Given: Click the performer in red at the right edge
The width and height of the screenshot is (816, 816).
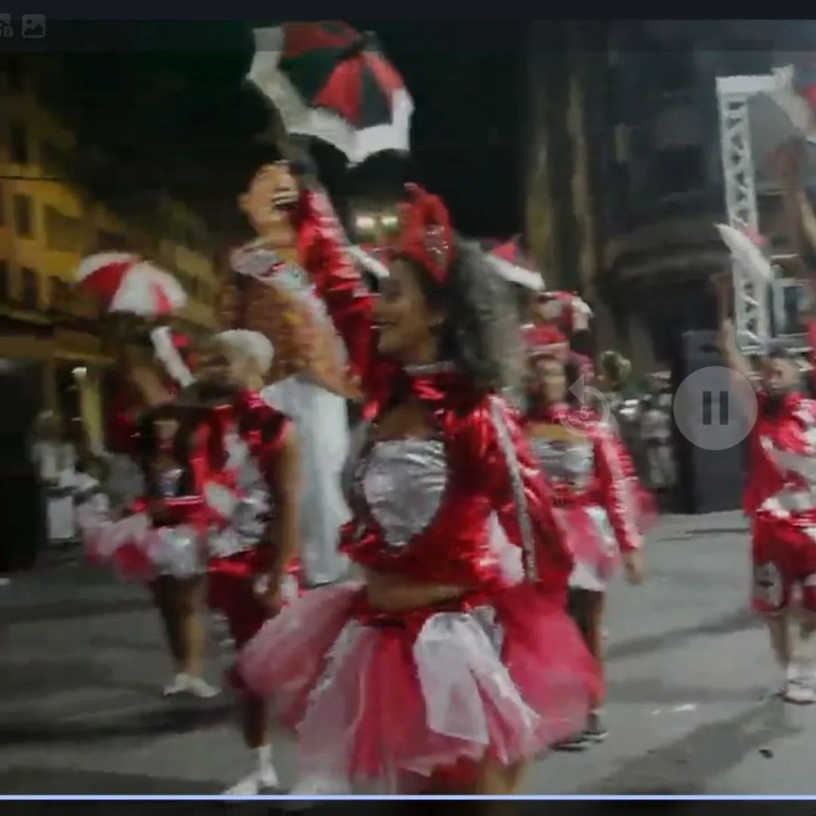Looking at the screenshot, I should click(781, 494).
